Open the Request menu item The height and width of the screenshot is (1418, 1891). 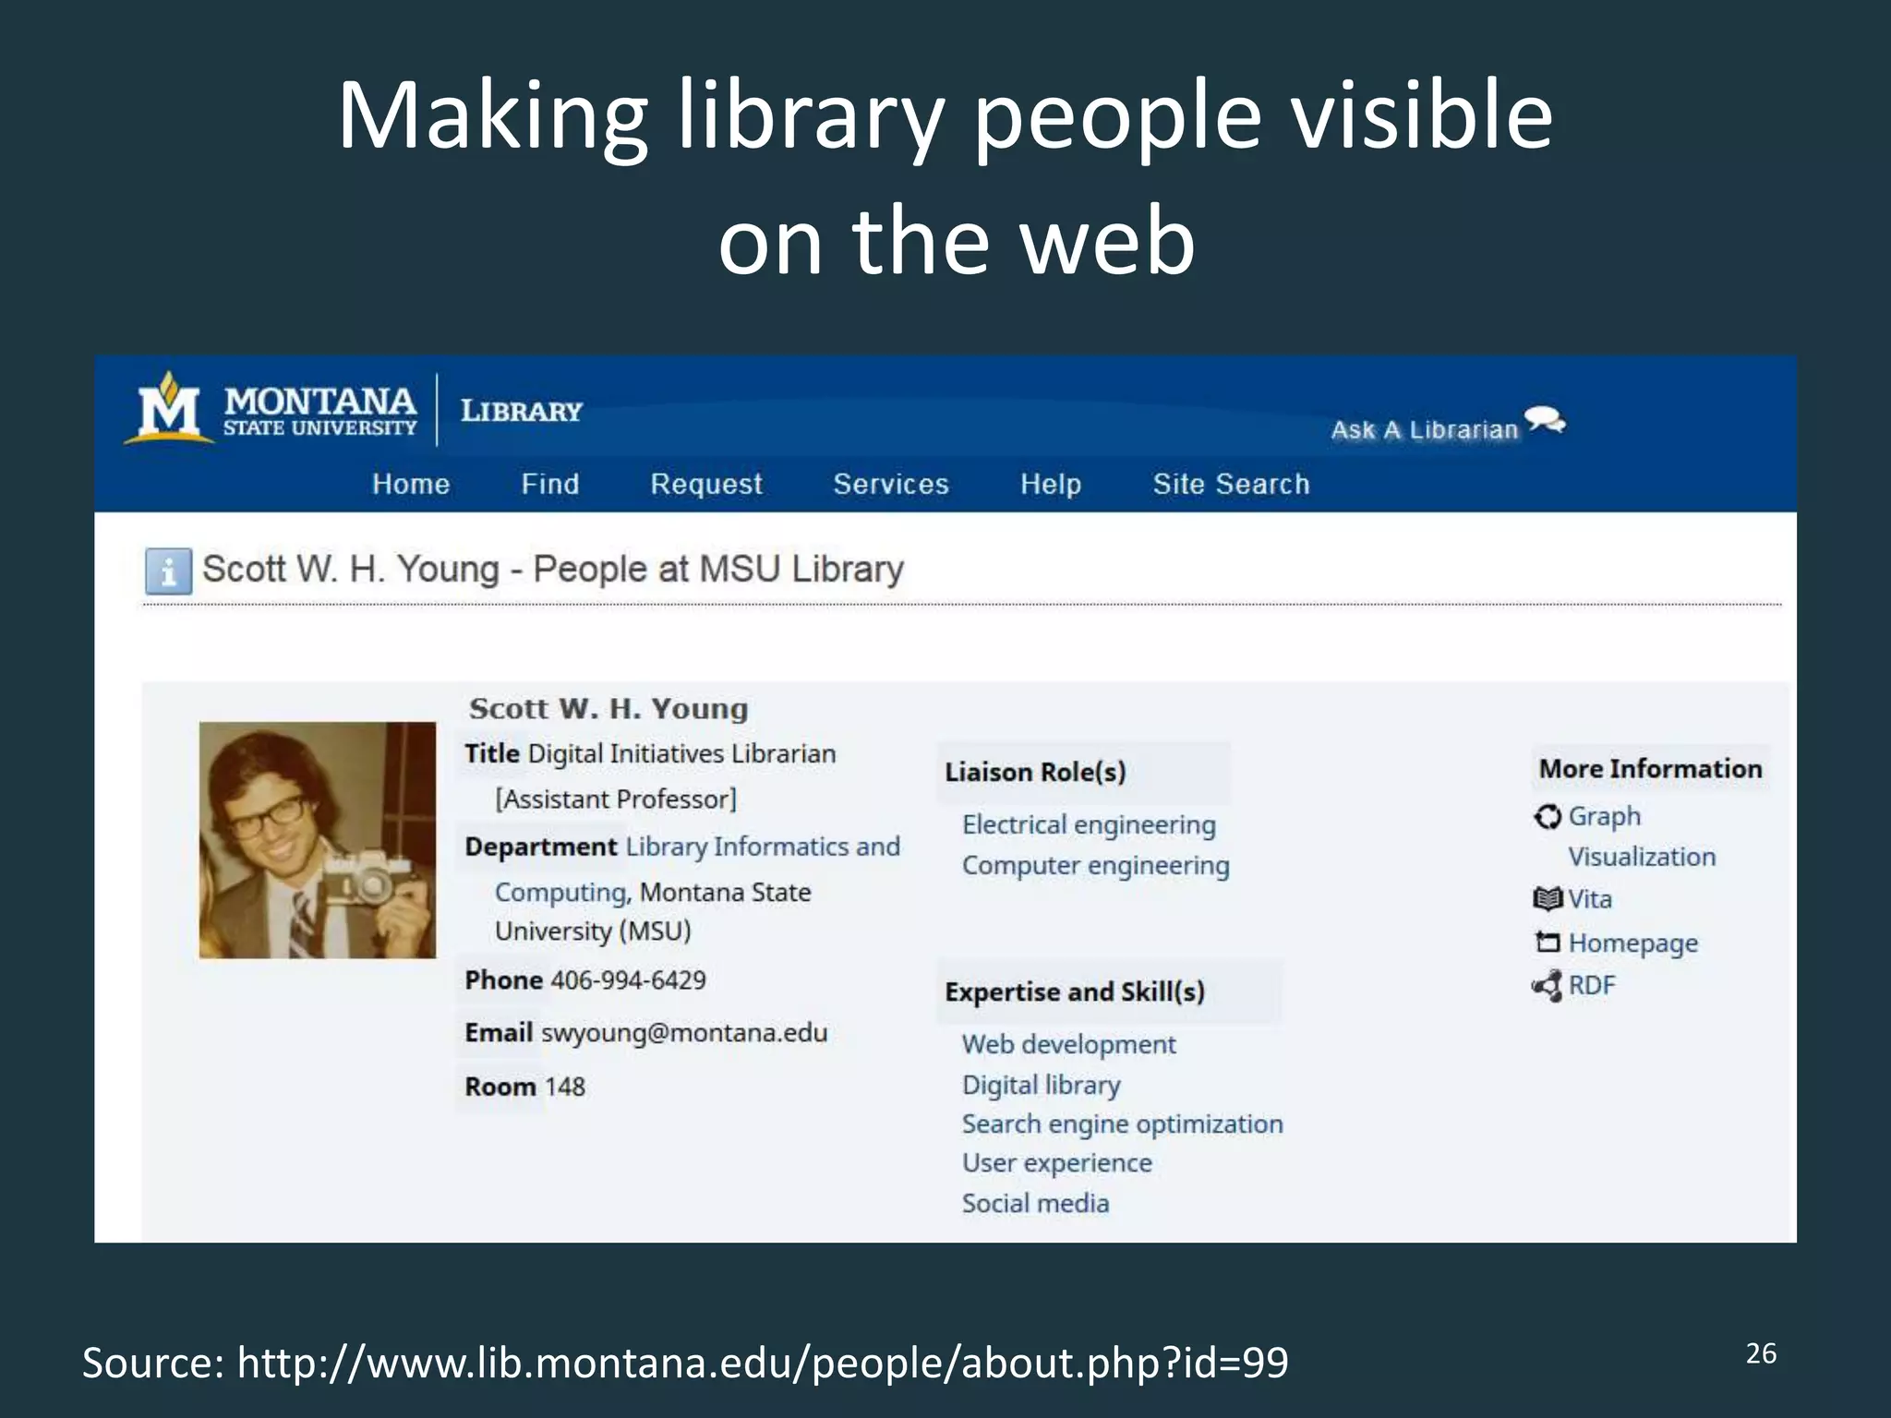706,484
